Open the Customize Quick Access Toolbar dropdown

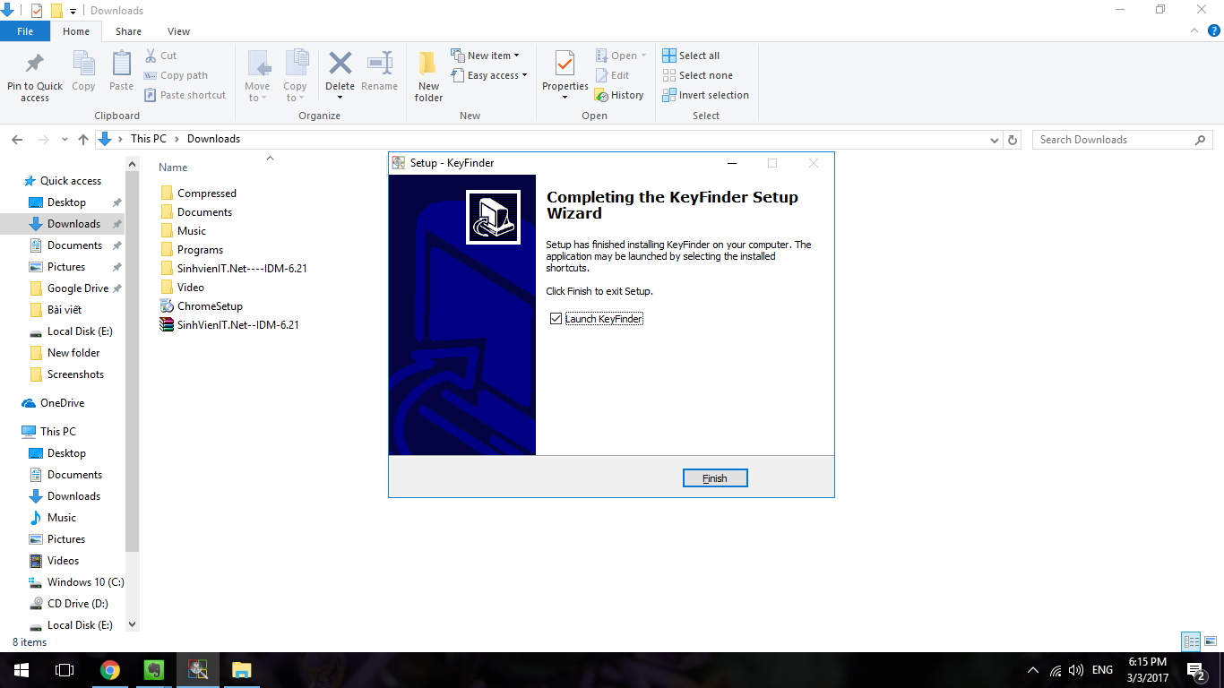[x=73, y=11]
